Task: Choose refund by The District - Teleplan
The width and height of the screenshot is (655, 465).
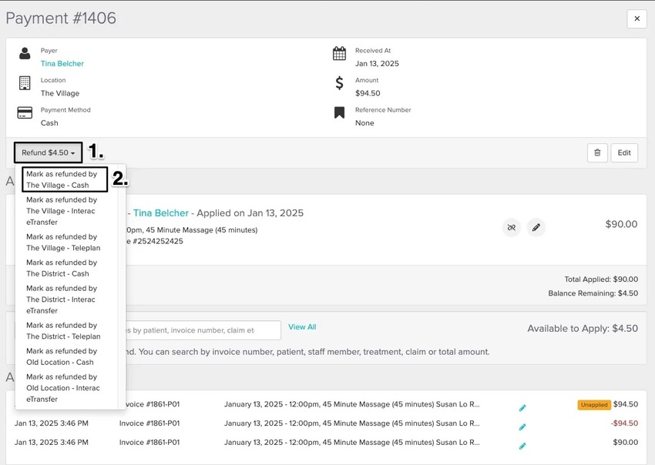Action: pyautogui.click(x=65, y=330)
